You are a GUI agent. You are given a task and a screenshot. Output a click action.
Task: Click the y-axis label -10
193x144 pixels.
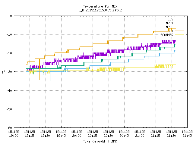tap(9, 34)
